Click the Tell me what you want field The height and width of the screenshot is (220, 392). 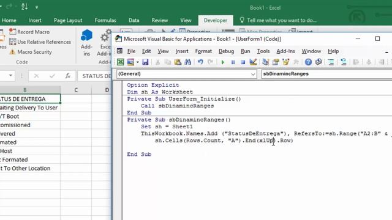[x=278, y=20]
